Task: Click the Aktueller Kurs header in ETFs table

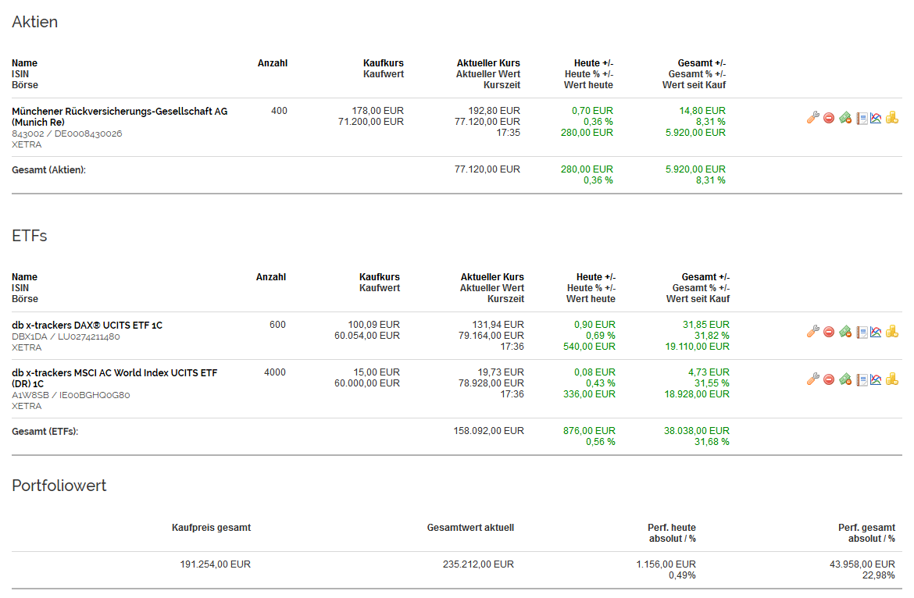Action: (492, 277)
